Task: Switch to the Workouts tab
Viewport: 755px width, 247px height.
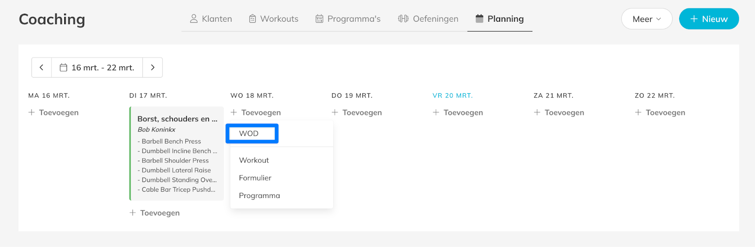Action: 274,19
